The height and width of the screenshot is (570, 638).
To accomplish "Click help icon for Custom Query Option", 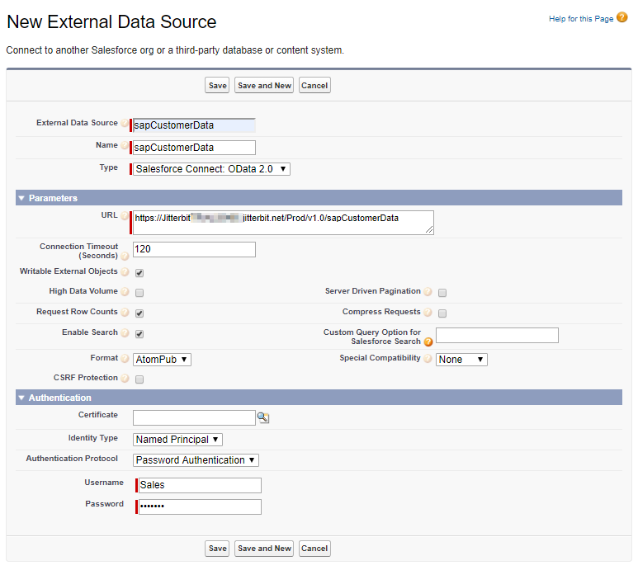I will [x=428, y=342].
